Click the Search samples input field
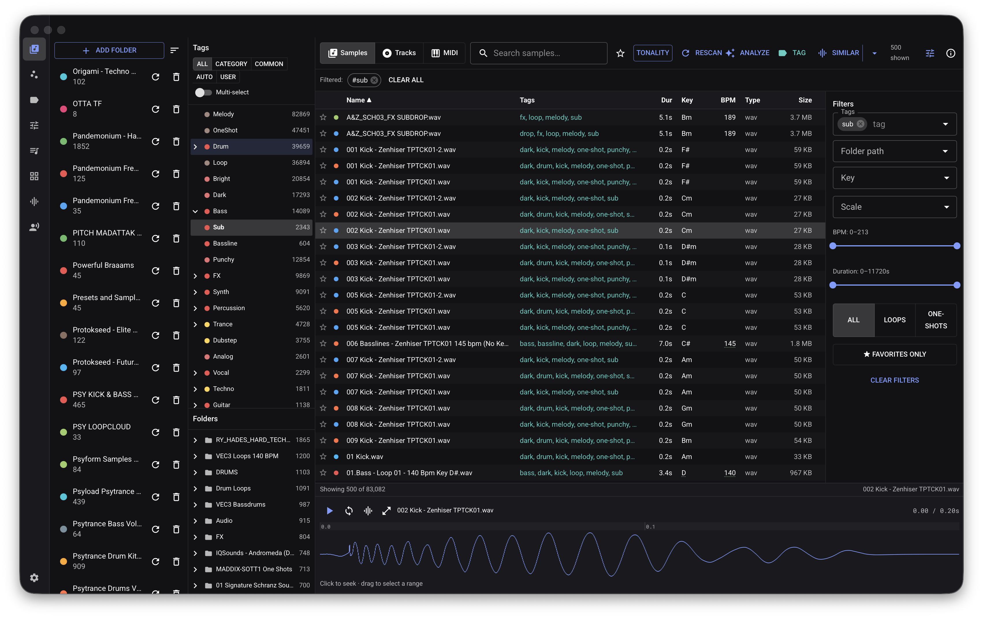This screenshot has width=983, height=618. [x=539, y=53]
